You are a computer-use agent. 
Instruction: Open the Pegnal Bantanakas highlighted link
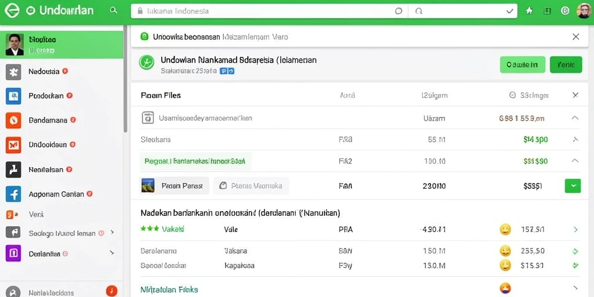[x=195, y=161]
